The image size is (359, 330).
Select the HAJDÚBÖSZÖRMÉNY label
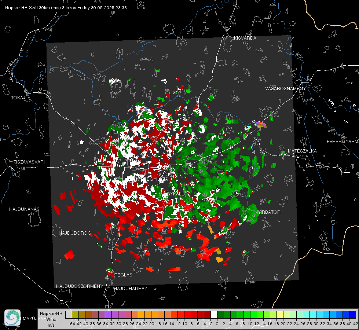[80, 286]
